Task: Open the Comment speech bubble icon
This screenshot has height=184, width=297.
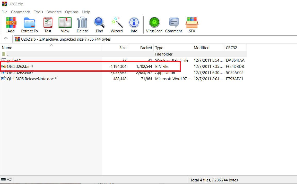Action: [174, 23]
